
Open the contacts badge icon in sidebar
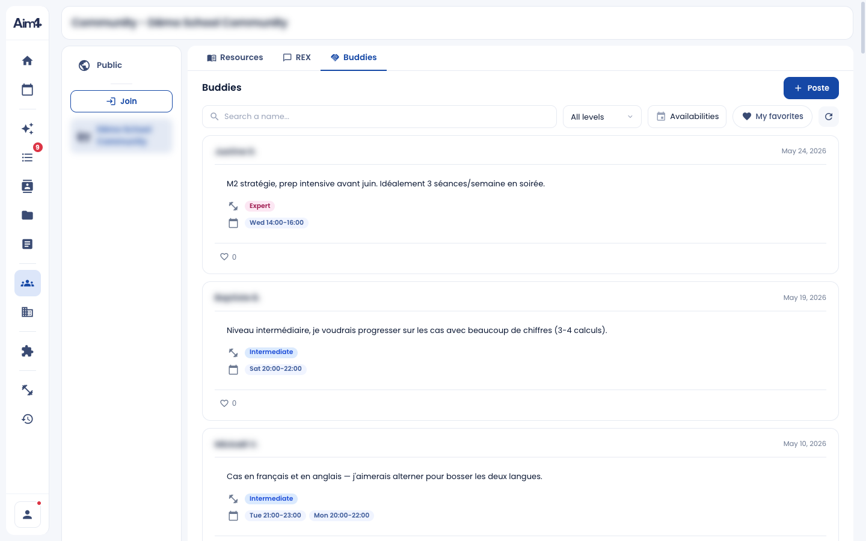(x=28, y=186)
